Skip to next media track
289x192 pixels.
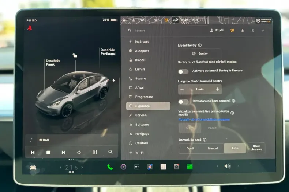[x=64, y=152]
